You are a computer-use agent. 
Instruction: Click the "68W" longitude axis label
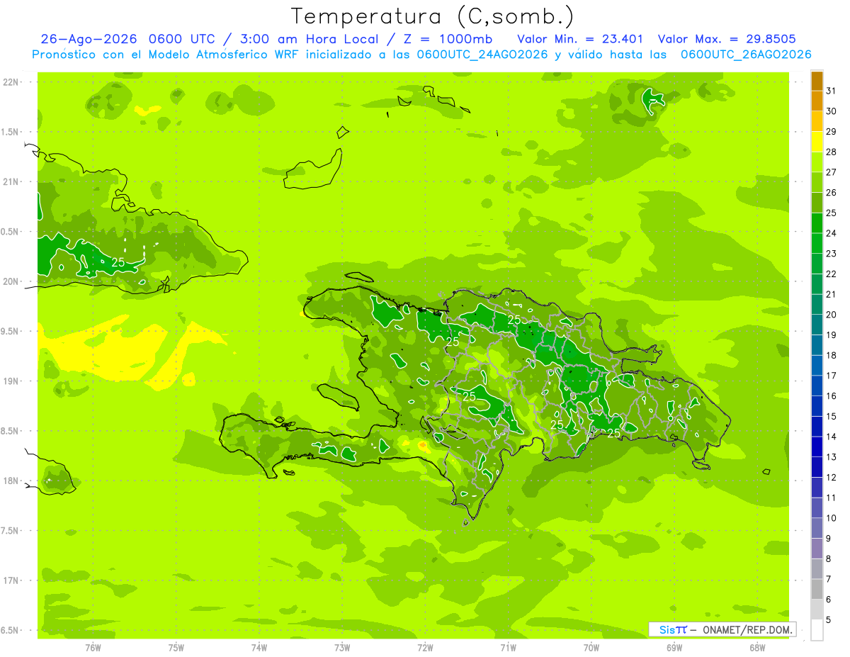click(x=757, y=648)
